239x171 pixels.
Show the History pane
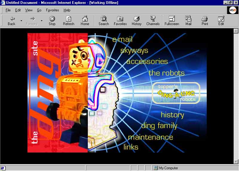click(x=137, y=21)
